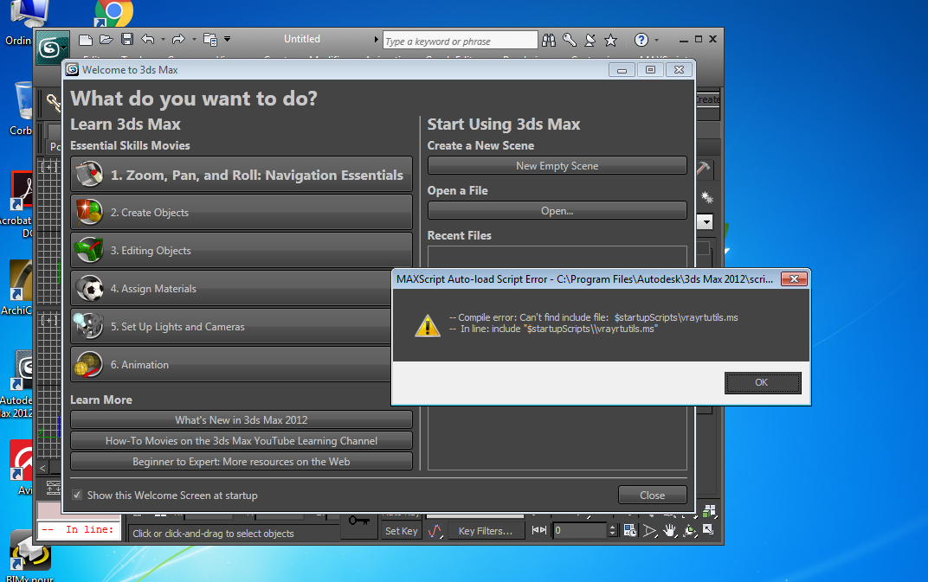This screenshot has width=928, height=582.
Task: Click the Zoom Extents All cubes icon
Action: [x=709, y=510]
